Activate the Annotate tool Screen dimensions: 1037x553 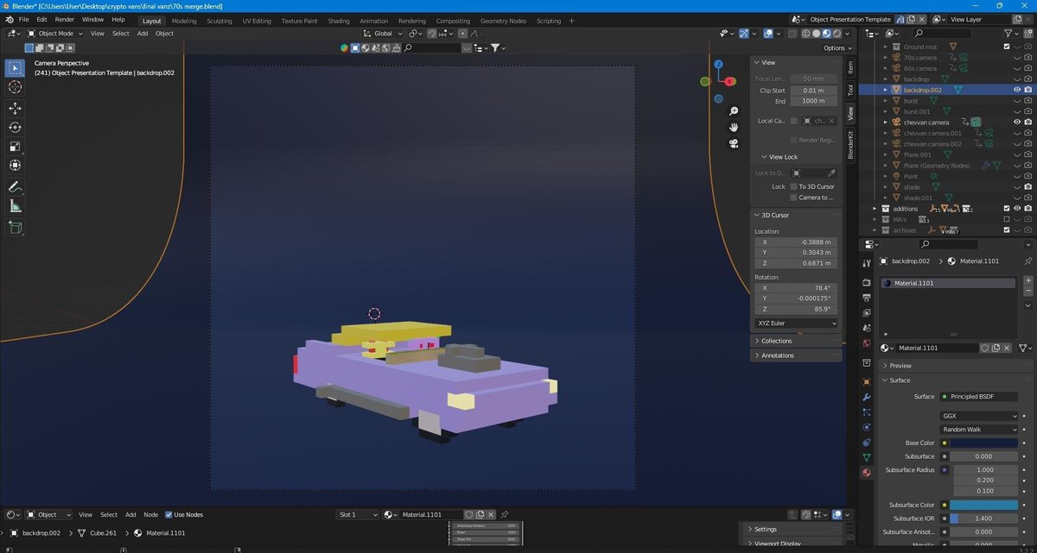point(16,187)
